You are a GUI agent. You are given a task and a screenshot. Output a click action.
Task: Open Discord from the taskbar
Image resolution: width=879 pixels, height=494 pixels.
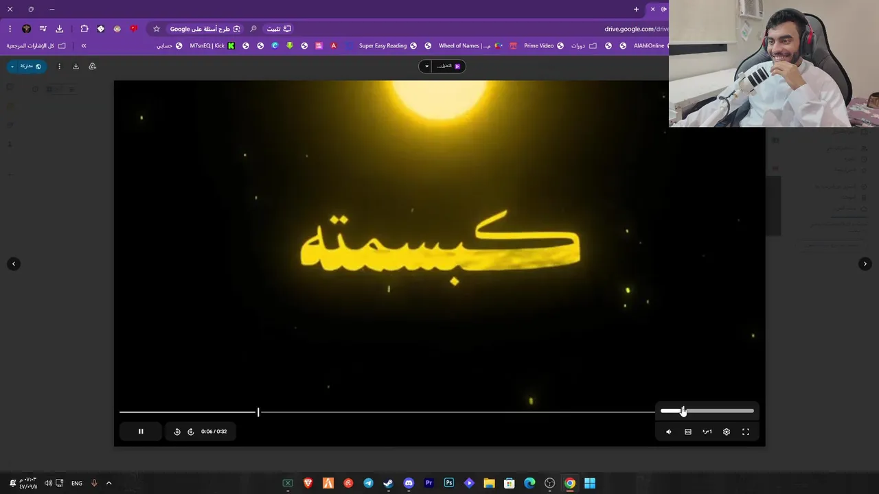point(409,483)
